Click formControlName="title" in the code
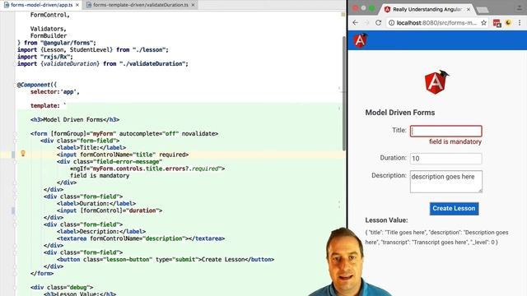Viewport: 527px width, 296px height. tap(118, 155)
